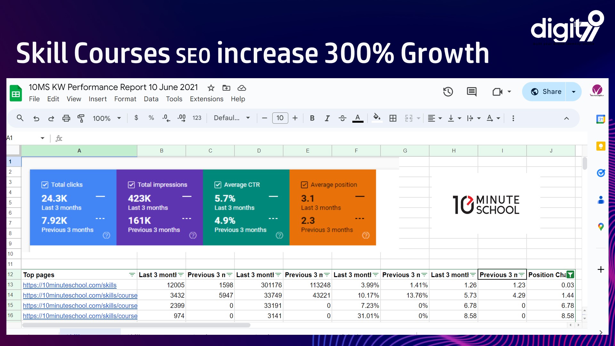The image size is (615, 346).
Task: Open the Insert menu
Action: click(x=98, y=99)
